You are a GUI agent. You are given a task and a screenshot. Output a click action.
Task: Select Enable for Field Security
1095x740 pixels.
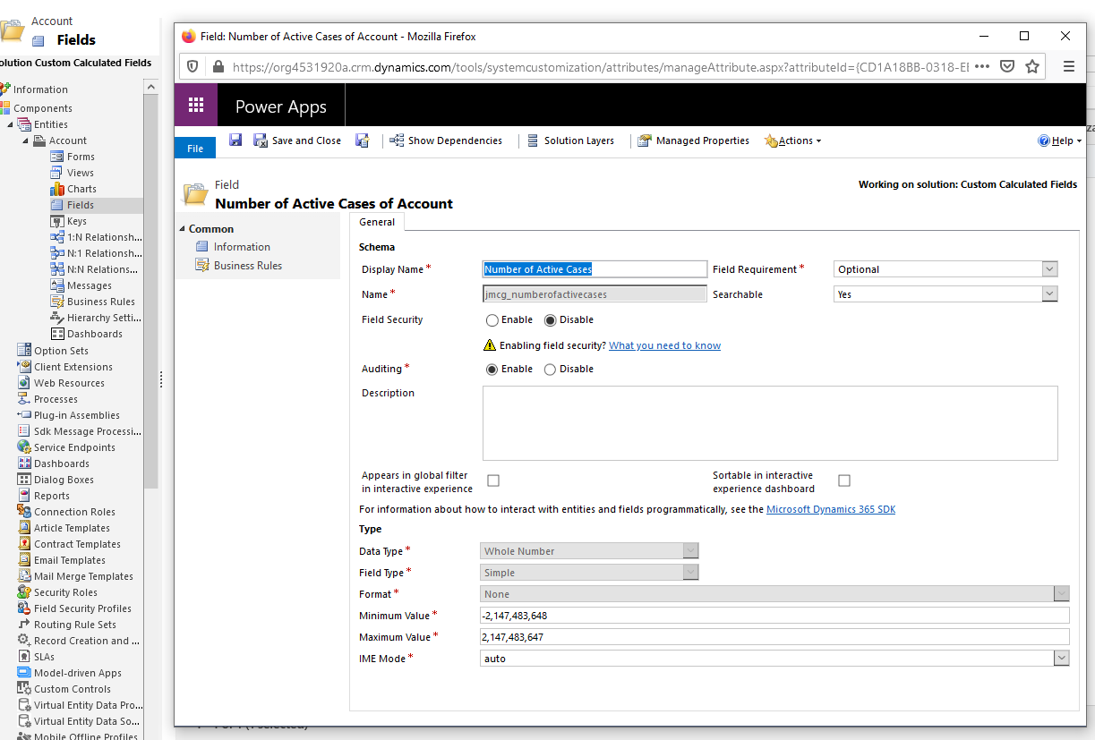[x=492, y=320]
